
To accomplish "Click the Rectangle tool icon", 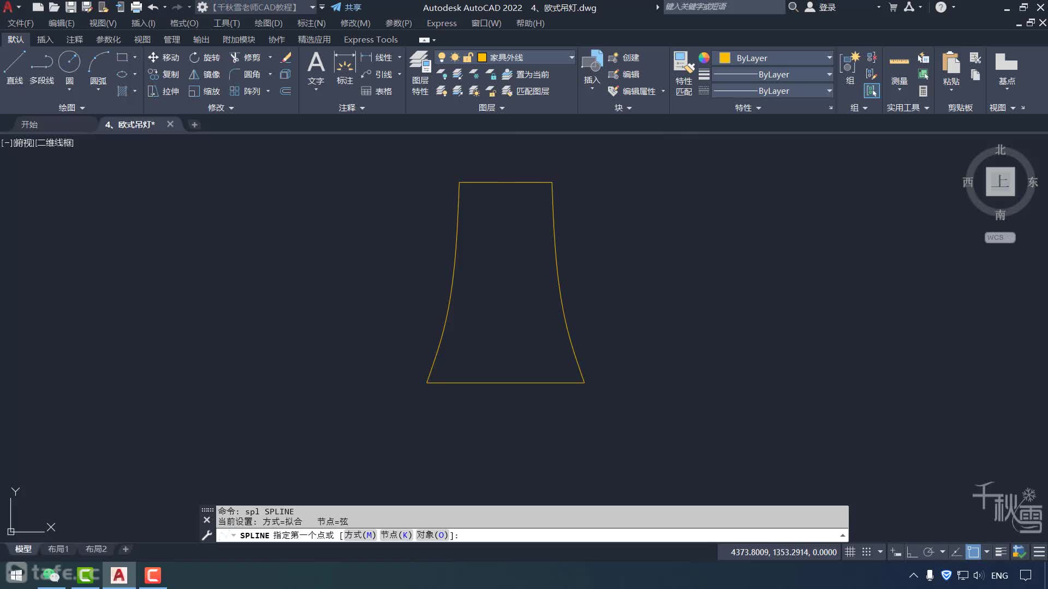I will (122, 57).
